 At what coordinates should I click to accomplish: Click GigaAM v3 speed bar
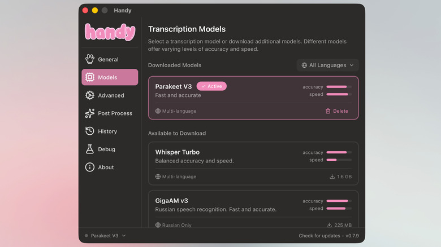point(339,209)
